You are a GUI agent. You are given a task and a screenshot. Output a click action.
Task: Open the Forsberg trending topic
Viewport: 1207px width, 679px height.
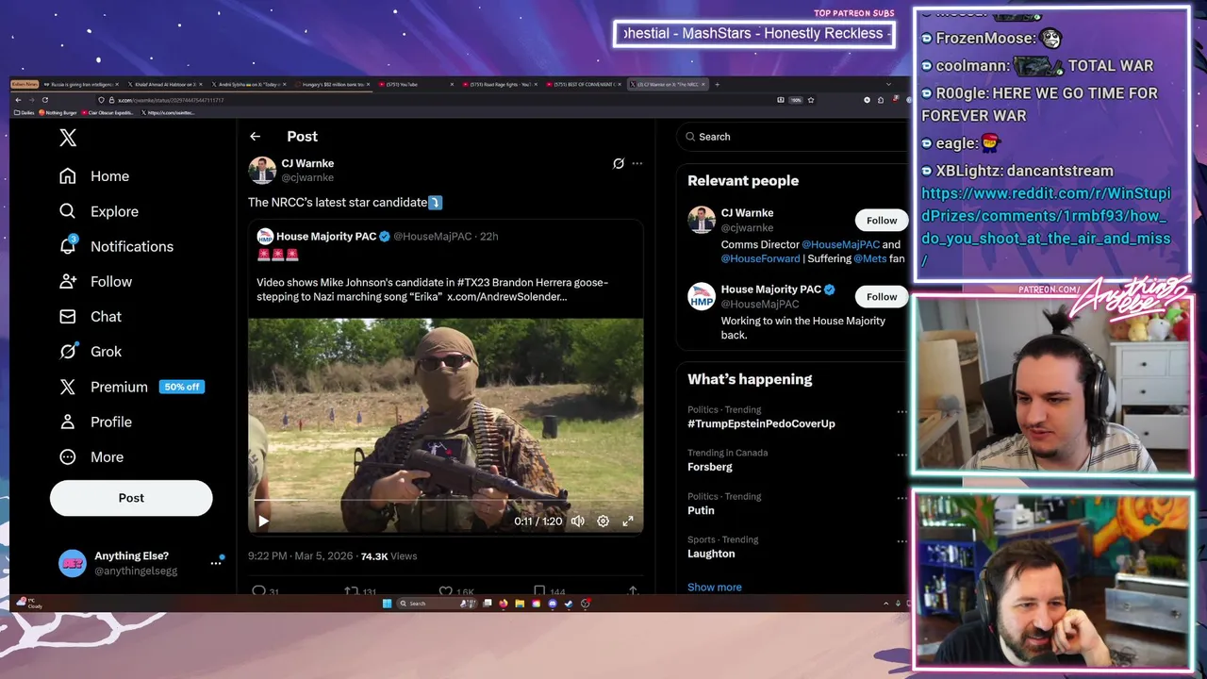(x=709, y=467)
